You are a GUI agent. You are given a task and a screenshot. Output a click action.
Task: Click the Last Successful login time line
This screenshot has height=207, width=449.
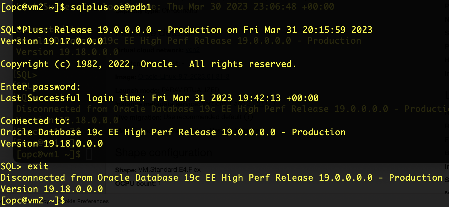pyautogui.click(x=159, y=98)
